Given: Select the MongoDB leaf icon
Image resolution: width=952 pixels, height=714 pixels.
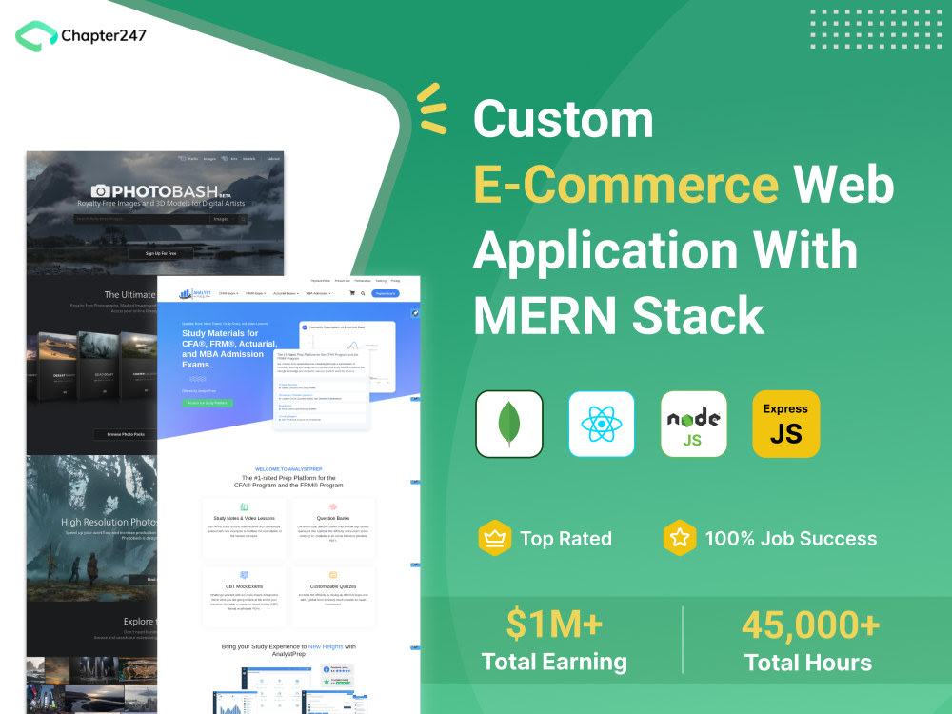Looking at the screenshot, I should [x=509, y=424].
